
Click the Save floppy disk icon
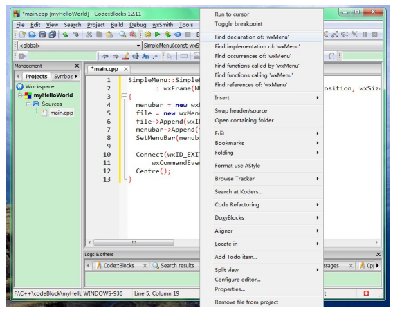tap(42, 35)
